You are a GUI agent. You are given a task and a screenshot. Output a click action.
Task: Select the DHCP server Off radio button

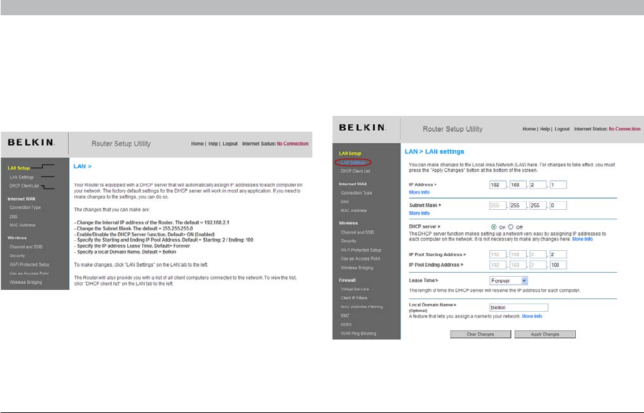click(510, 227)
